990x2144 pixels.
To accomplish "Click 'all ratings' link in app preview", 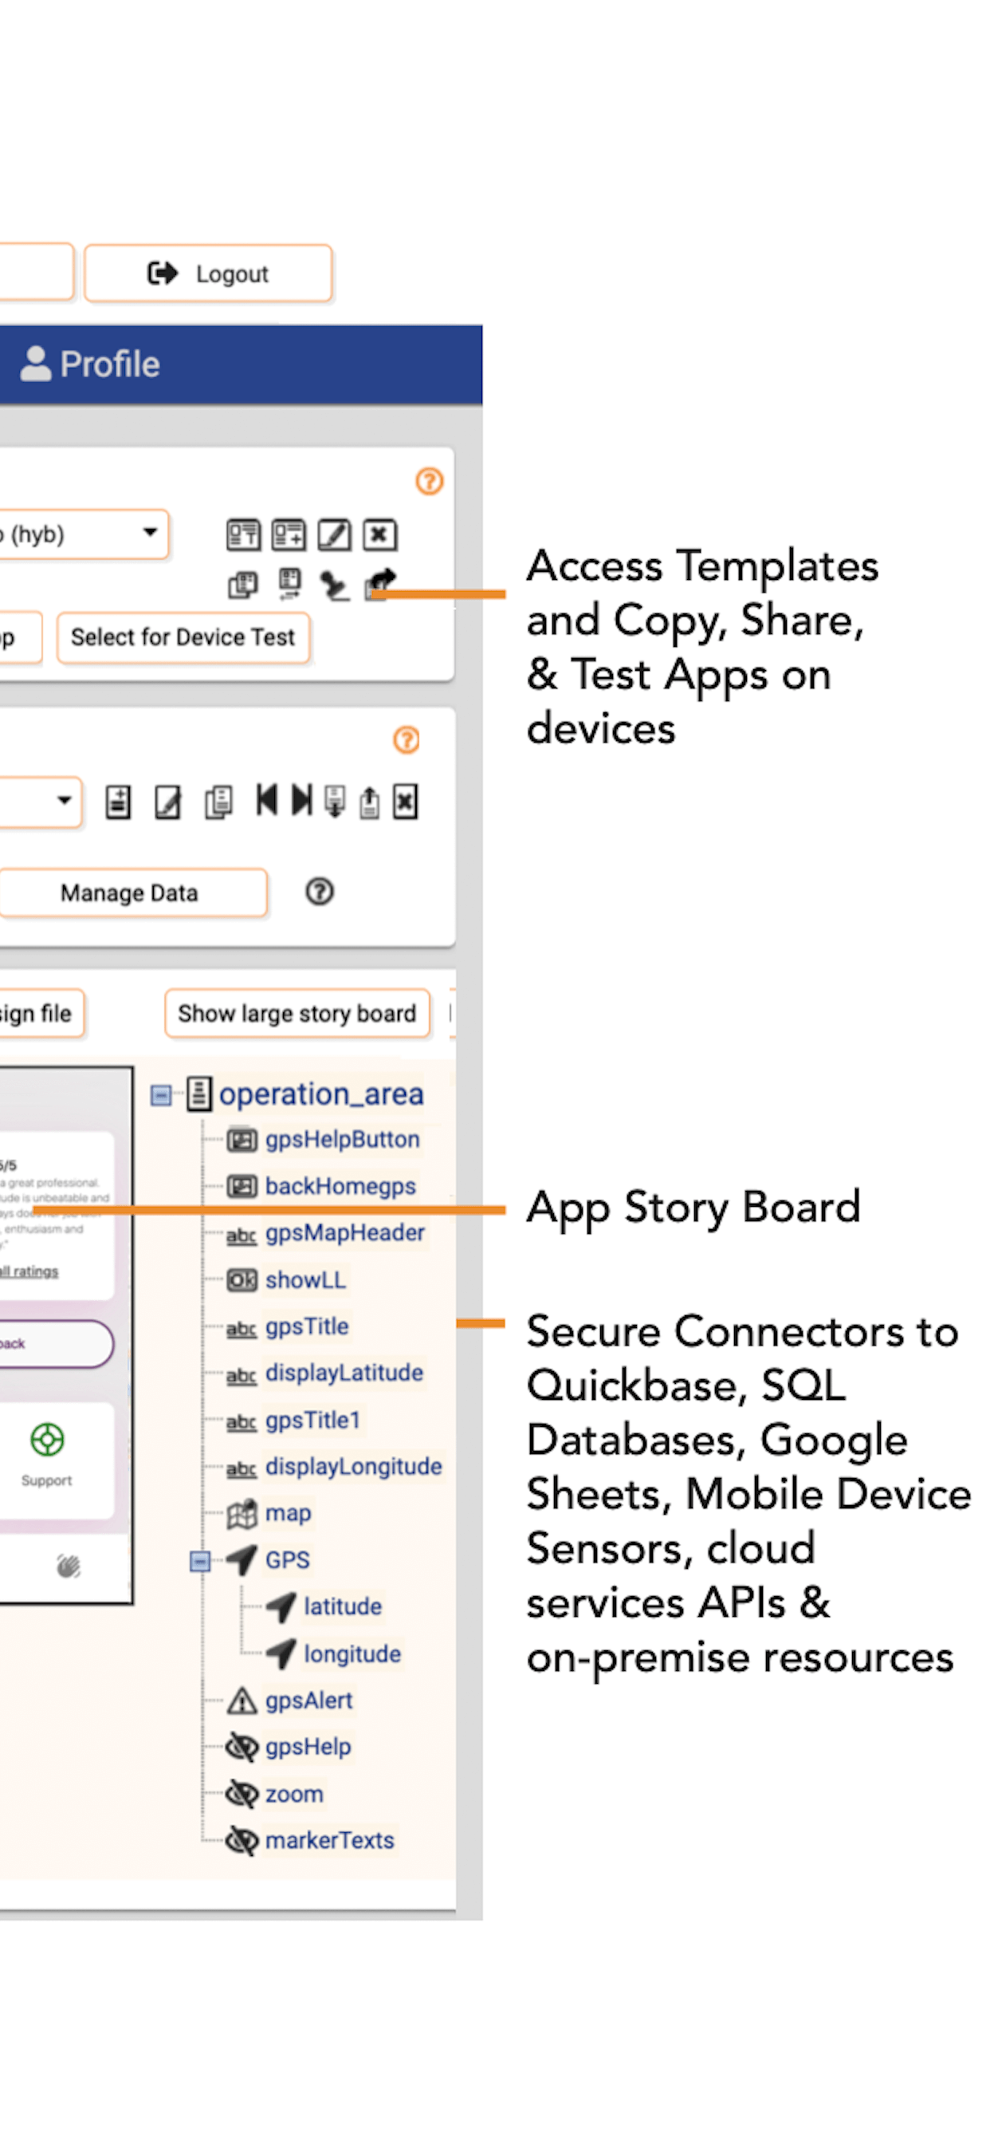I will [x=29, y=1271].
